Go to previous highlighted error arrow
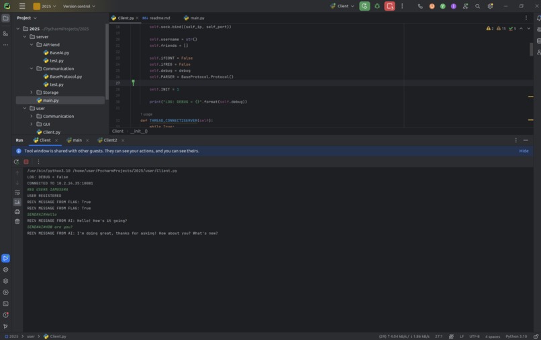 pos(521,29)
